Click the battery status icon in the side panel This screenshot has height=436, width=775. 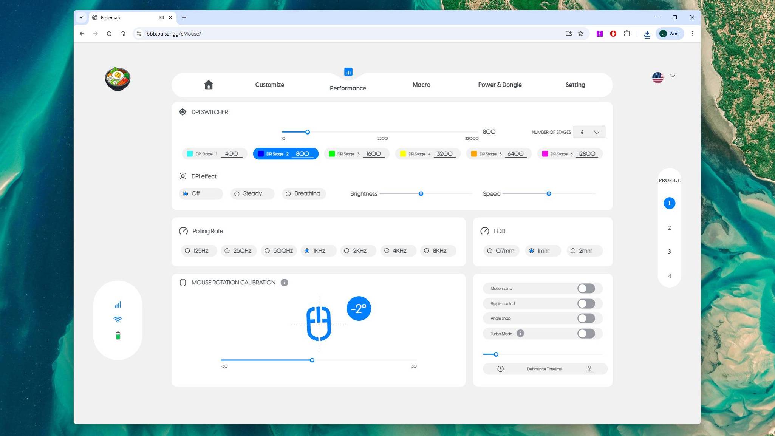click(x=118, y=335)
